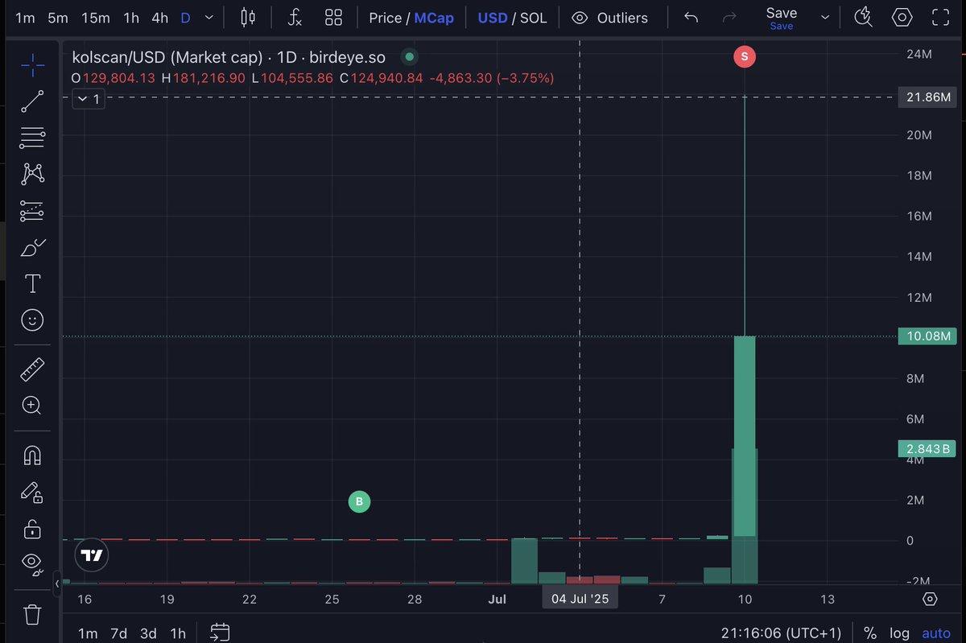Click the 04 Jul '25 date label

click(x=580, y=599)
